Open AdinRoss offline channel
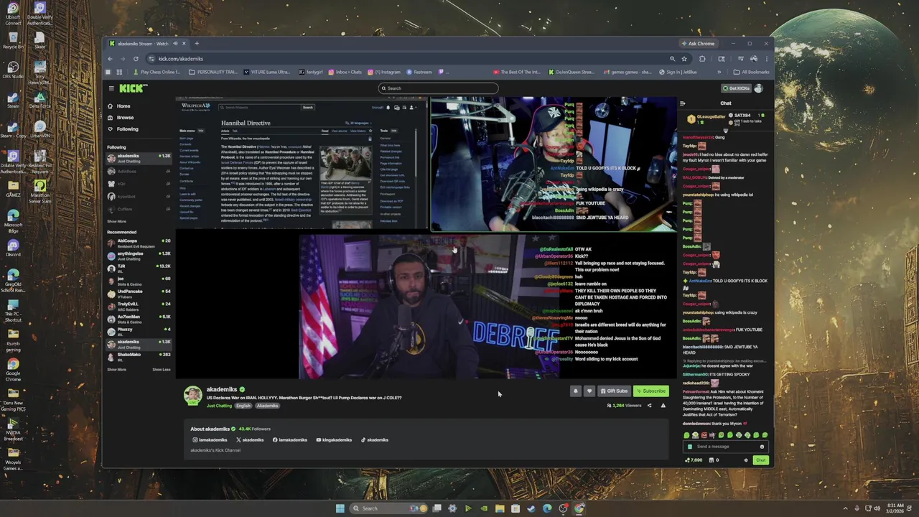The height and width of the screenshot is (517, 919). tap(139, 171)
